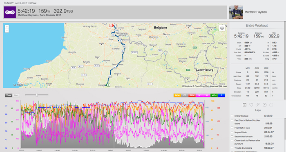286x152 pixels.
Task: Toggle the W series next to MPH
Action: (x=207, y=96)
